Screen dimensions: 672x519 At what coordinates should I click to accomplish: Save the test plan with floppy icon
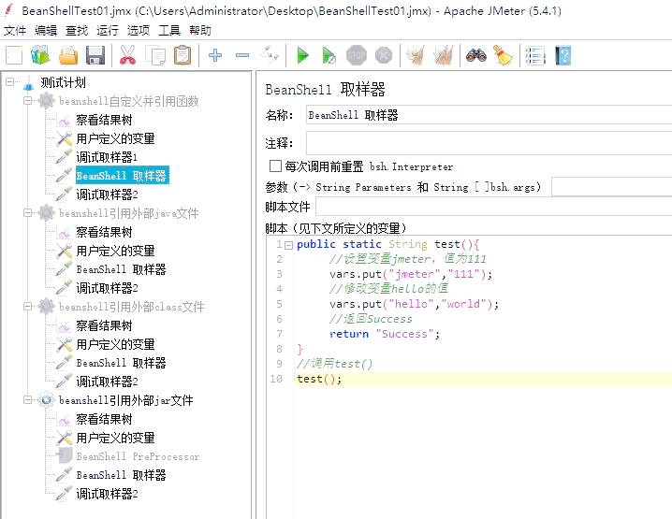coord(95,56)
